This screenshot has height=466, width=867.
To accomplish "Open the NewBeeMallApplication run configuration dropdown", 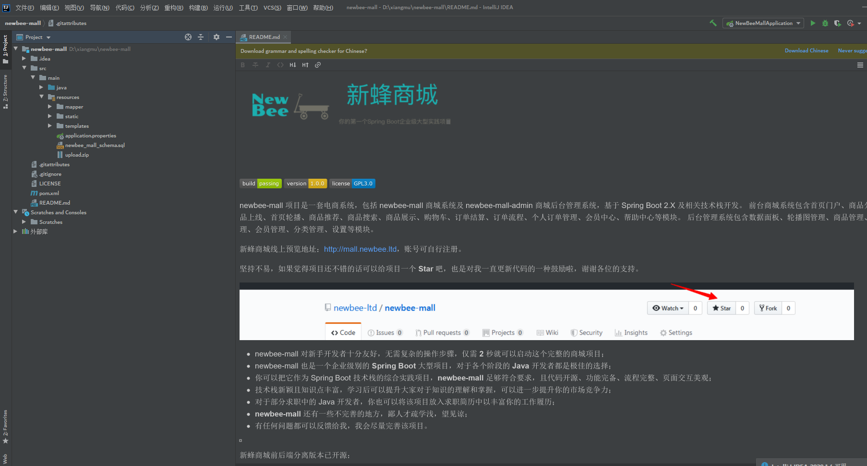I will [763, 23].
